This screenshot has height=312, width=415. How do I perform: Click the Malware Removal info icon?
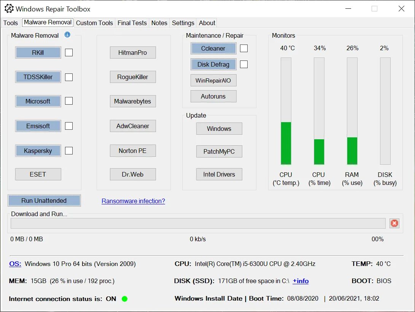67,35
